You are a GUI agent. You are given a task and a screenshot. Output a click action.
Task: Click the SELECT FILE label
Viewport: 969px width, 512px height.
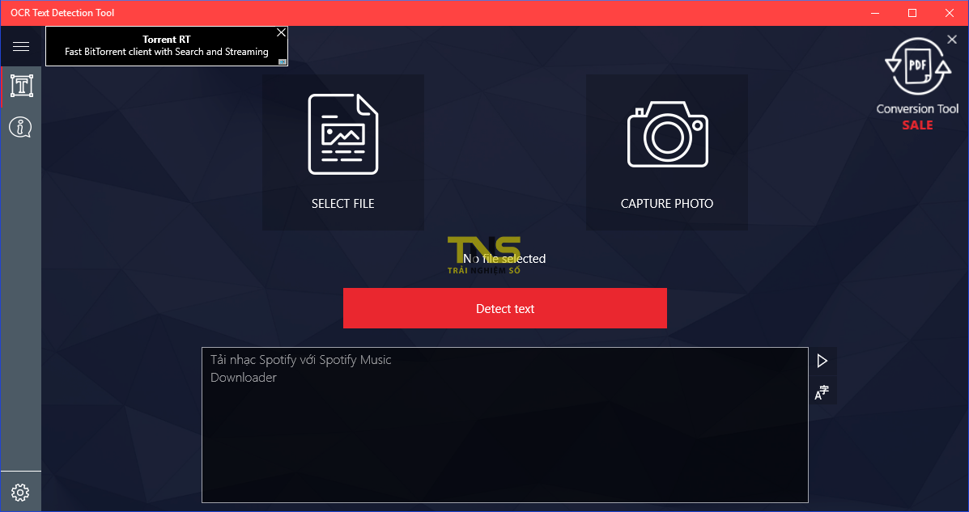pos(342,204)
